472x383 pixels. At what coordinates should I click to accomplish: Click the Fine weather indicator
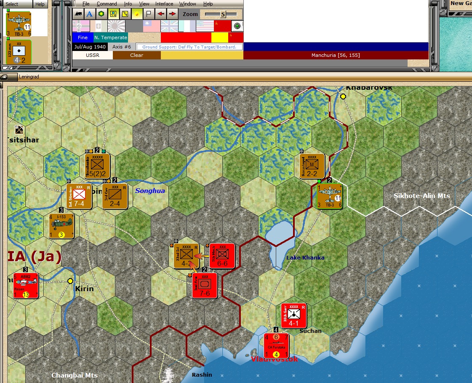pos(83,37)
